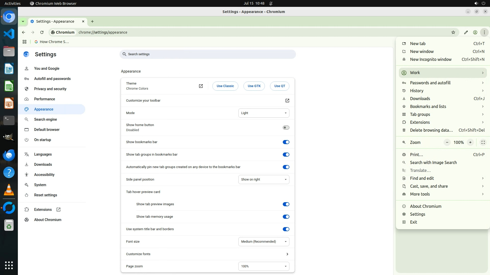The width and height of the screenshot is (490, 275).
Task: Click the pencil customize icon in the toolbar
Action: pos(466,32)
